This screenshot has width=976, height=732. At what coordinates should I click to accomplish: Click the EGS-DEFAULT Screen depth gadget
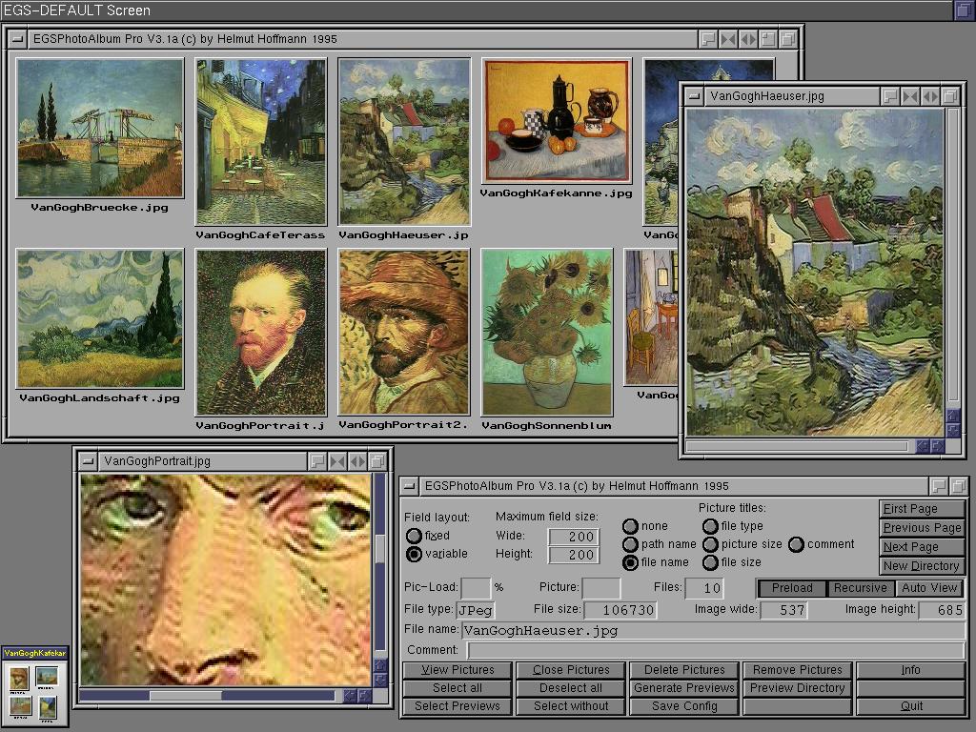pyautogui.click(x=965, y=10)
